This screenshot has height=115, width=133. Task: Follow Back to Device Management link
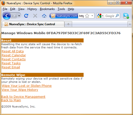click(x=23, y=97)
